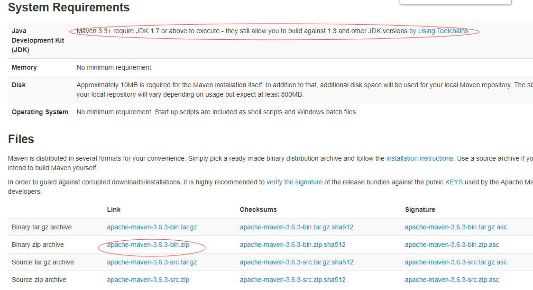Click the 'Source zip archive' row label

[x=39, y=280]
